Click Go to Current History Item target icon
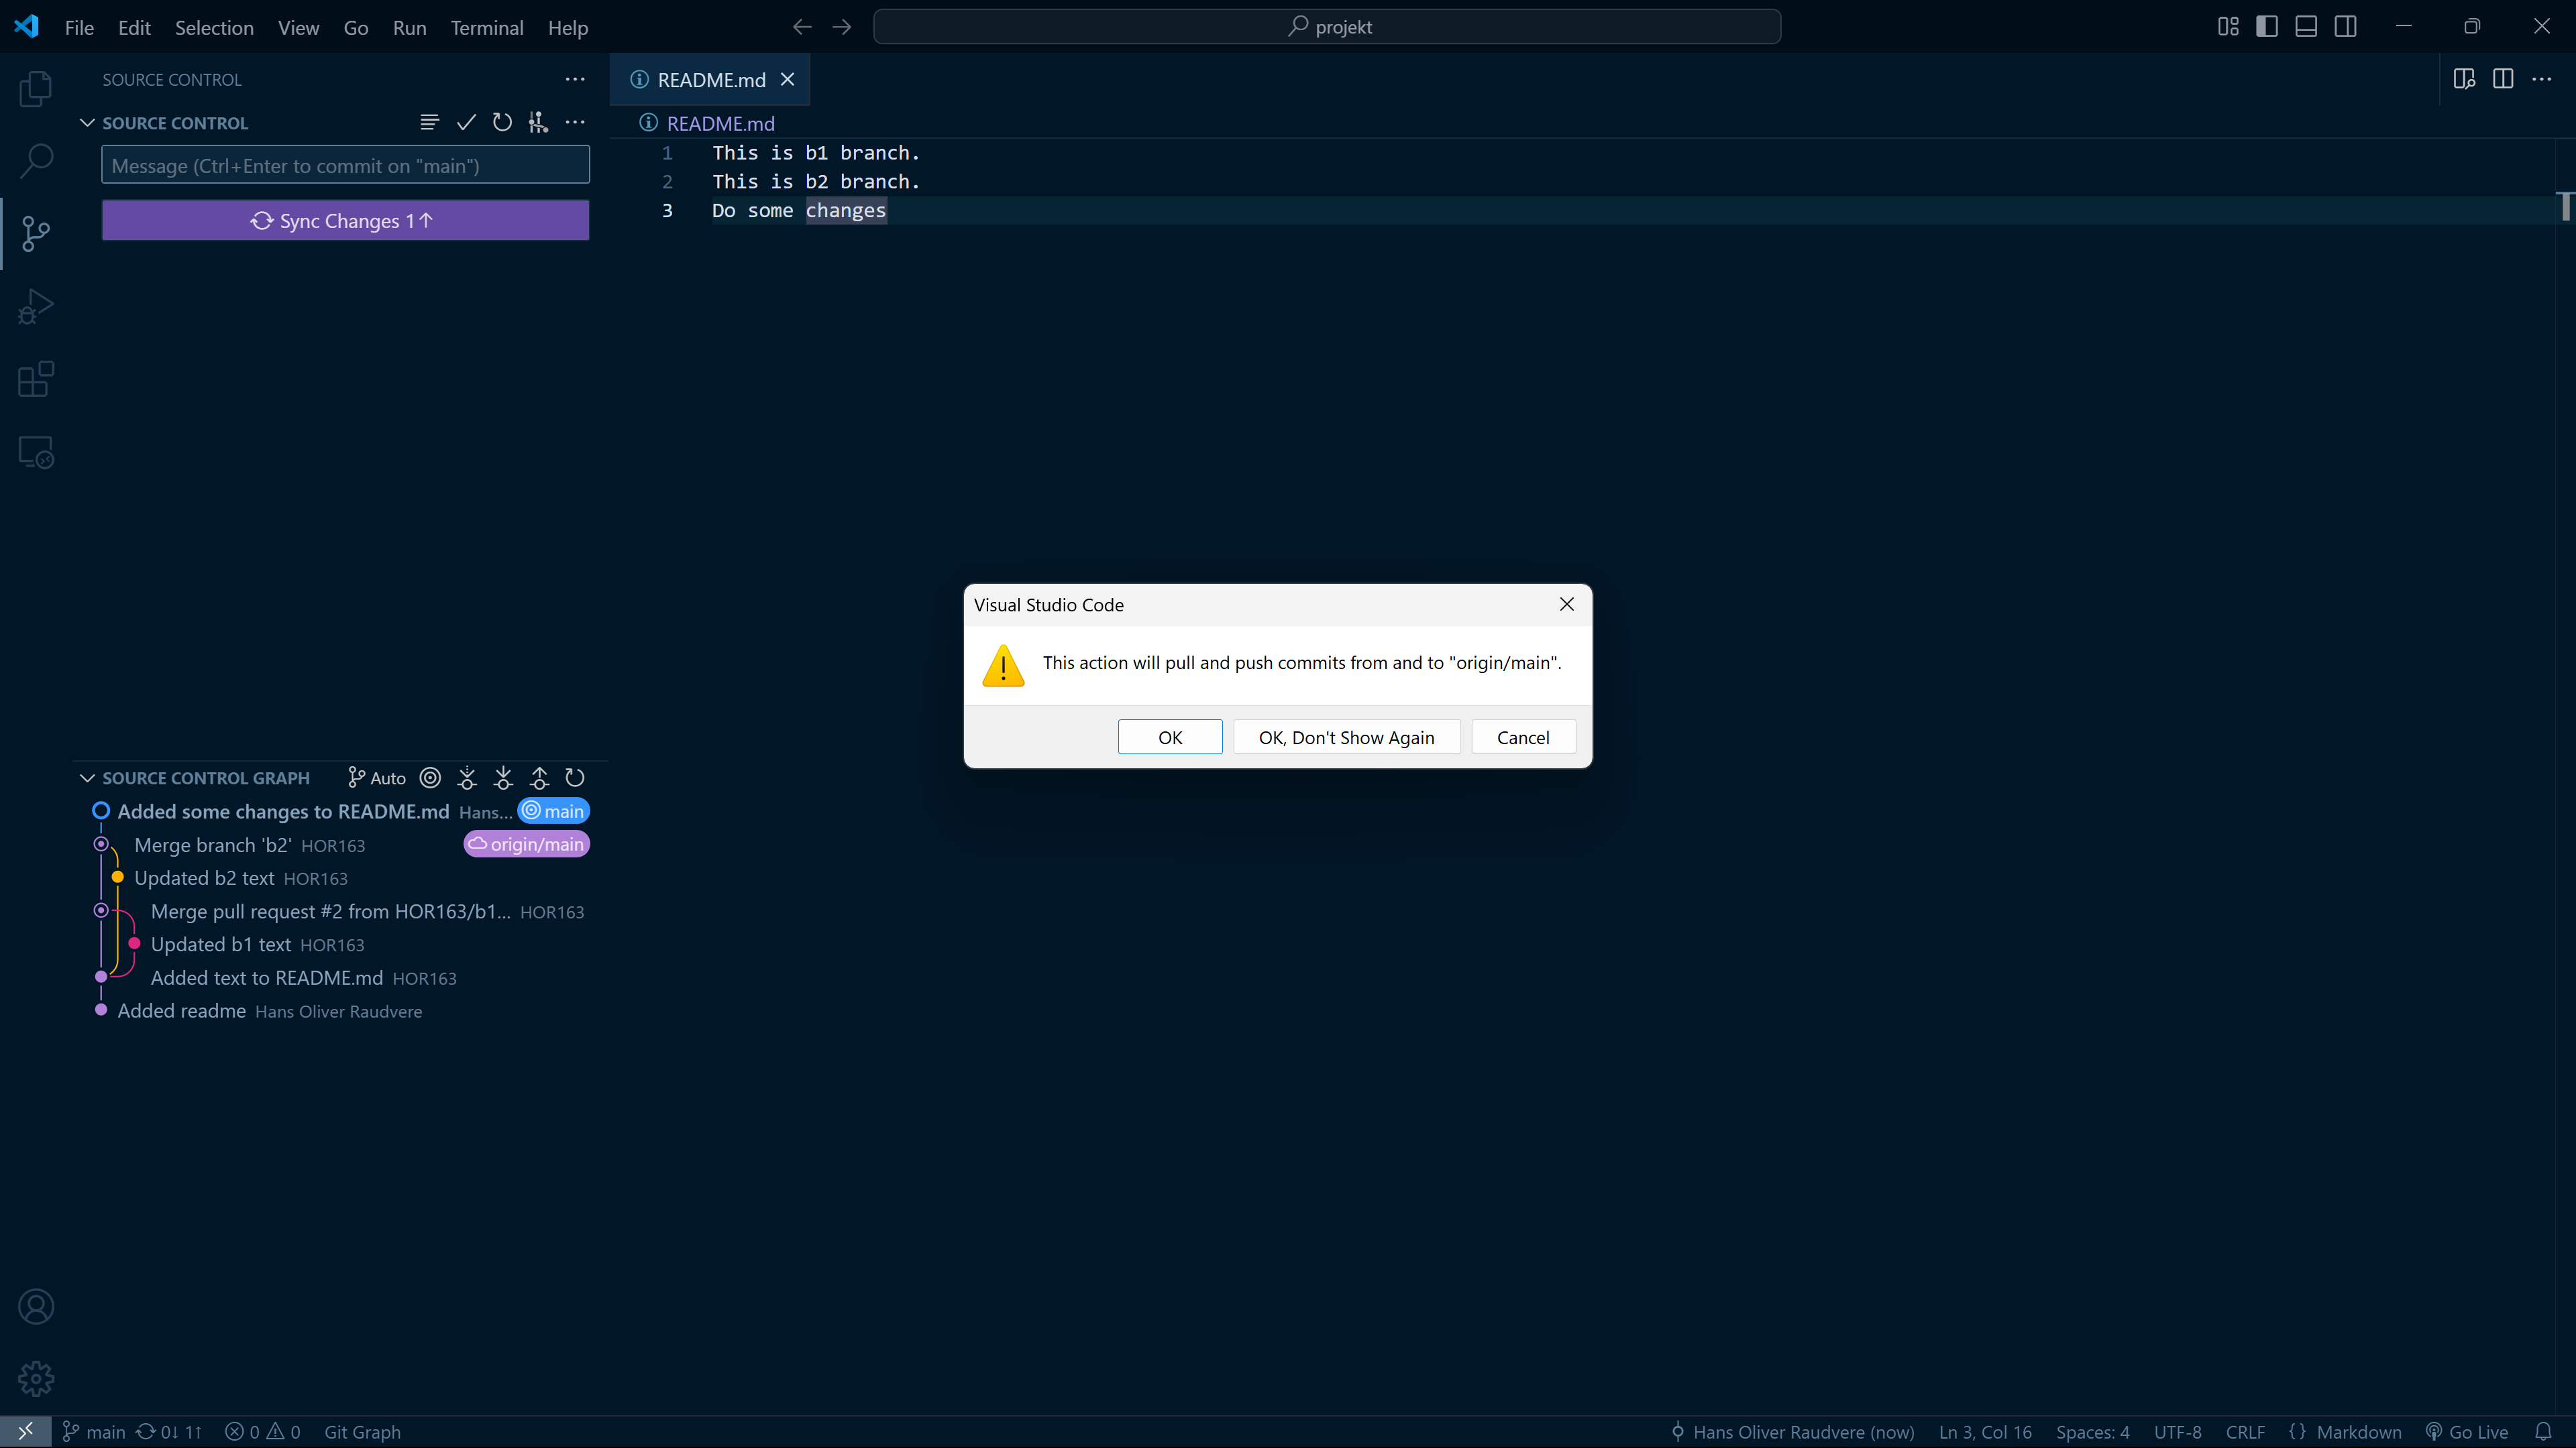This screenshot has width=2576, height=1448. tap(430, 778)
